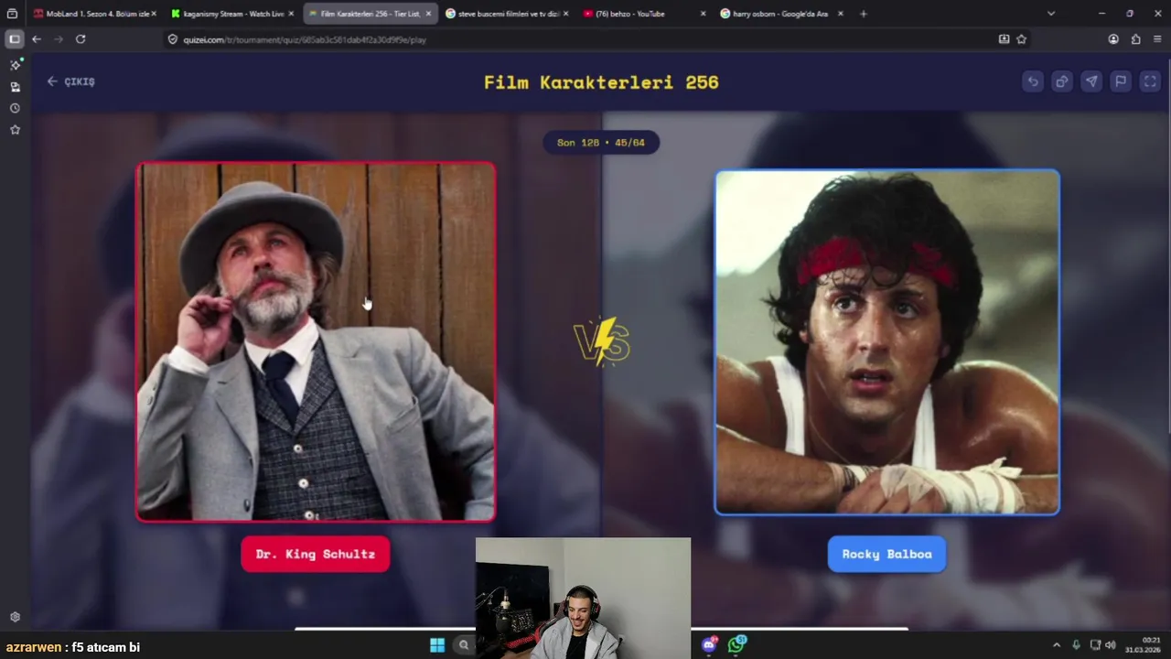Image resolution: width=1171 pixels, height=659 pixels.
Task: Open the Windows Start menu
Action: (437, 645)
